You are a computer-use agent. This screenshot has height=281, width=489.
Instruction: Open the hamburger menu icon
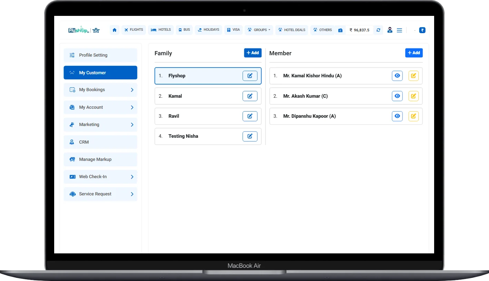pyautogui.click(x=399, y=30)
